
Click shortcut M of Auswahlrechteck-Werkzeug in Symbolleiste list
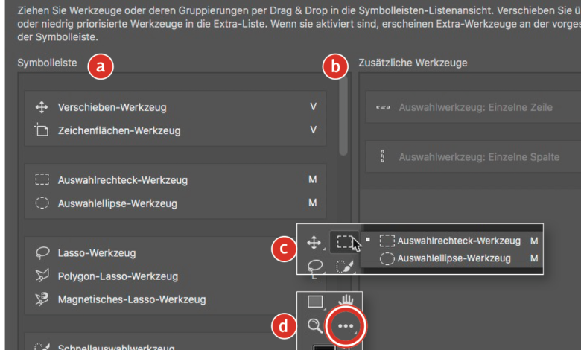[x=313, y=179]
